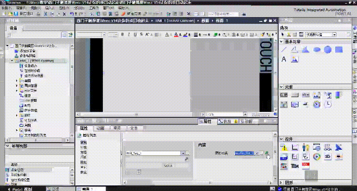This screenshot has height=191, width=357.
Task: Open the 工具 menu
Action: (x=94, y=8)
